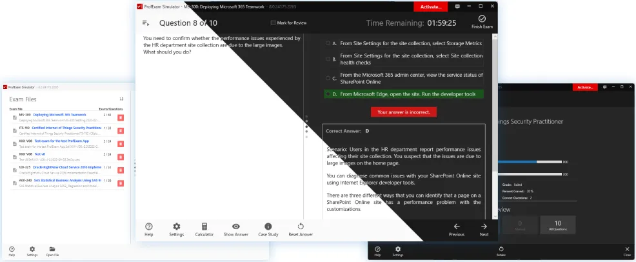
Task: Click the 'Your answer is incorrect.' banner
Action: coord(404,112)
